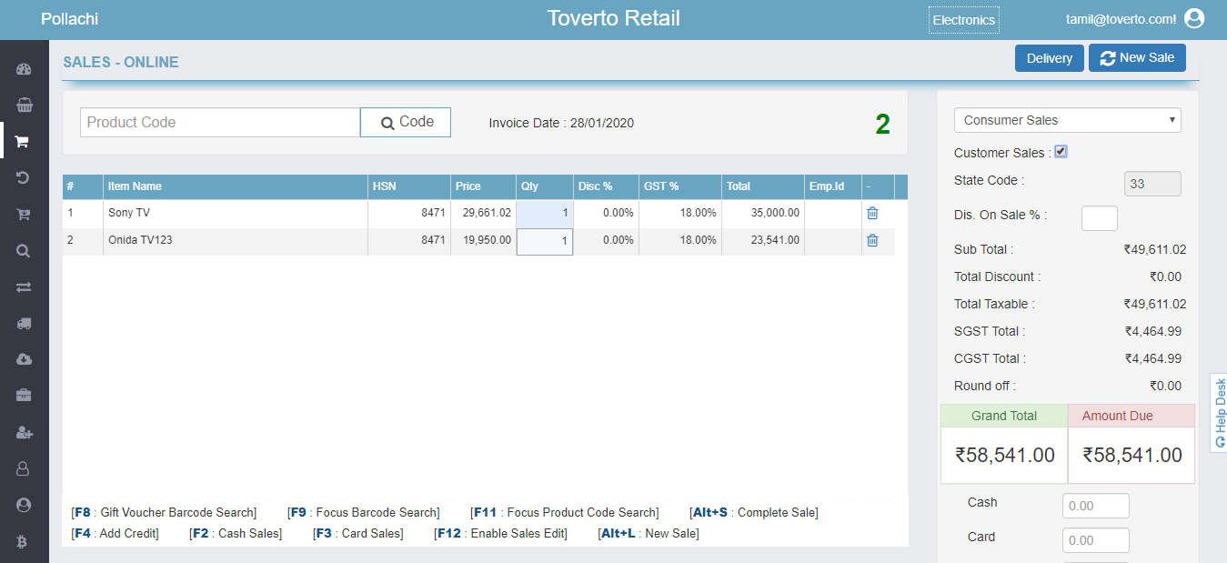Click the Delivery button
1227x563 pixels.
tap(1050, 58)
